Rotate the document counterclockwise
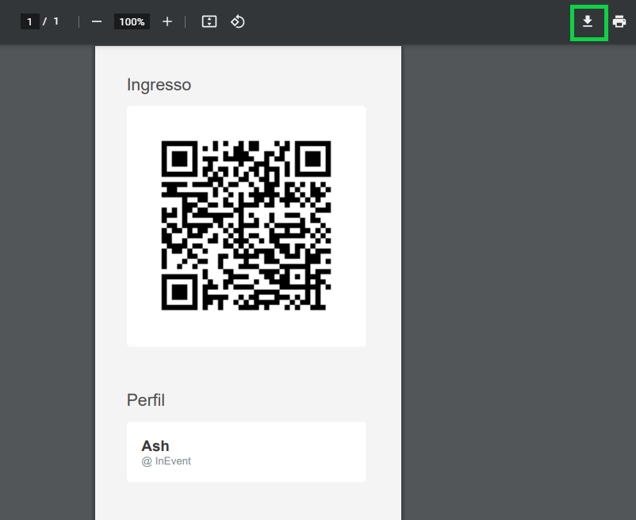The width and height of the screenshot is (636, 520). click(238, 21)
